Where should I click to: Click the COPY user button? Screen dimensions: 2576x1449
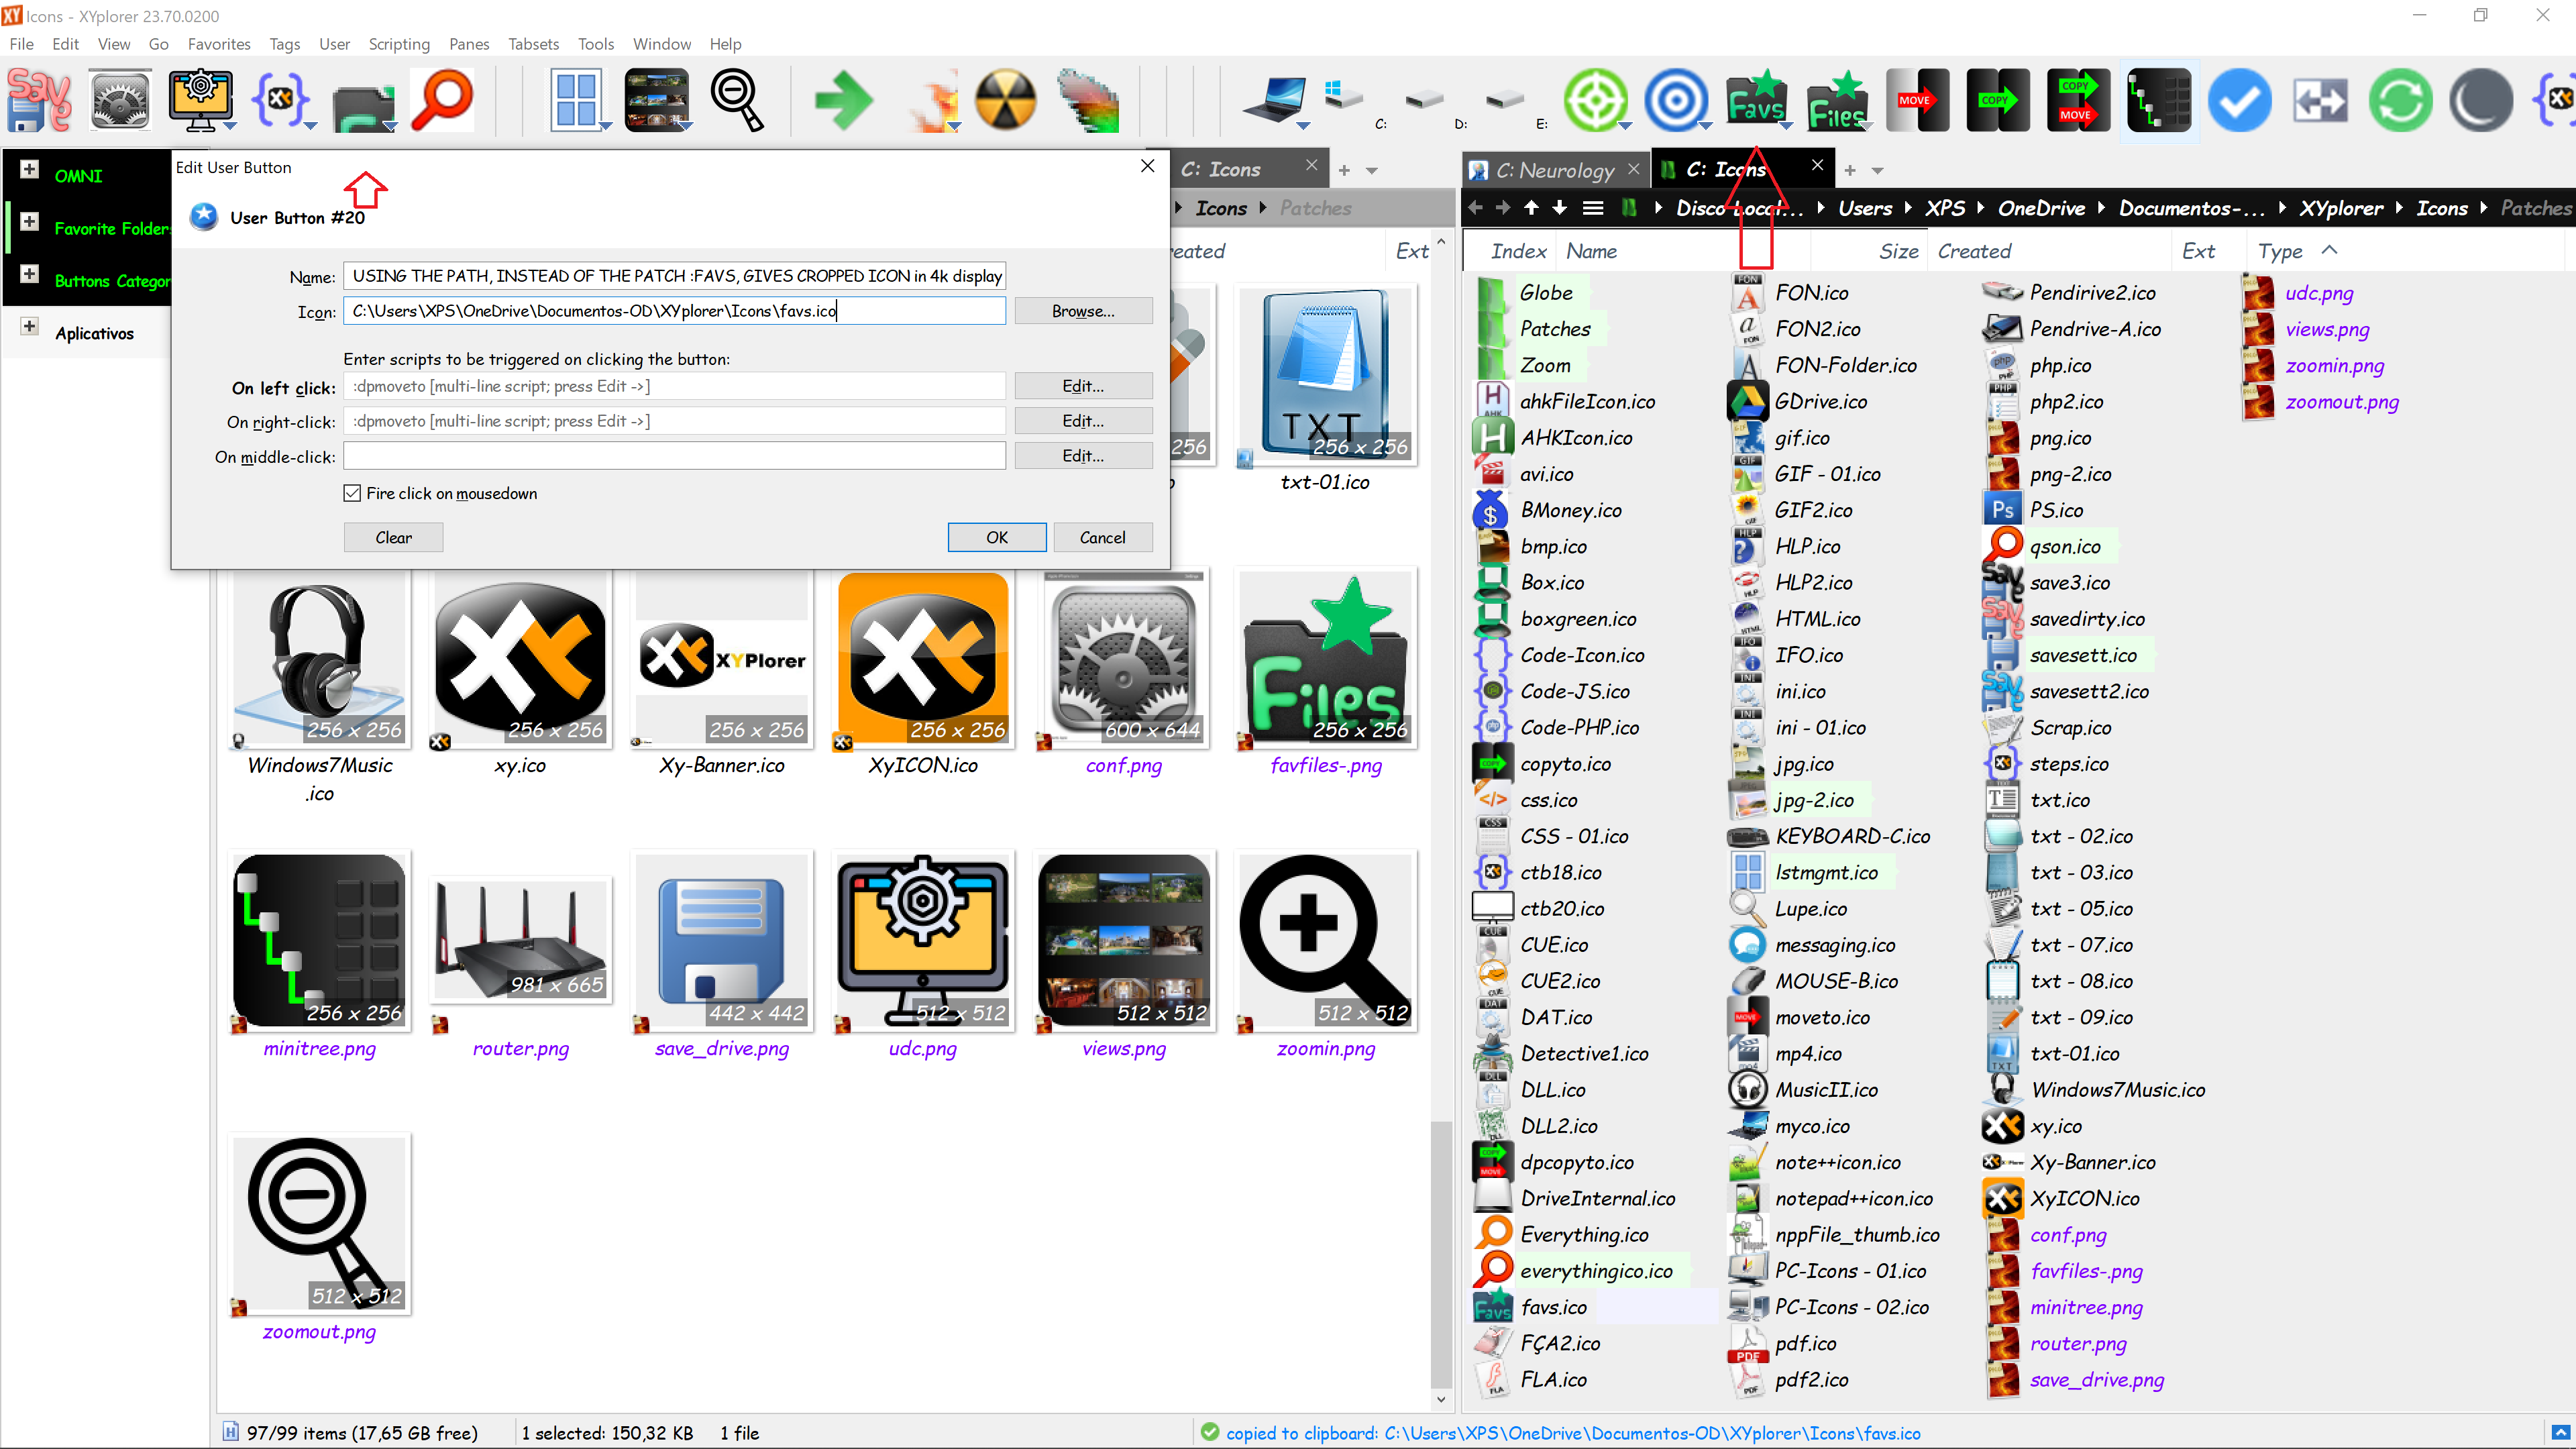tap(1997, 100)
